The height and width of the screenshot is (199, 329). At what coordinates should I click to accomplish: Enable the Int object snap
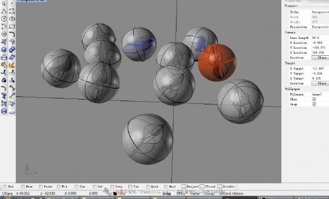(95, 186)
